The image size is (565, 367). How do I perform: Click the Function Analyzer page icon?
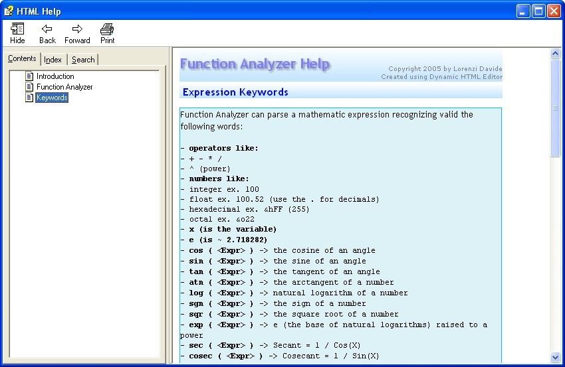pyautogui.click(x=29, y=87)
